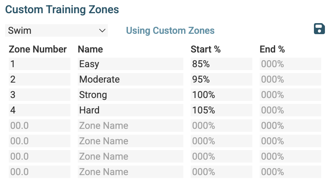Click the save disk icon
This screenshot has height=185, width=333.
click(x=319, y=29)
